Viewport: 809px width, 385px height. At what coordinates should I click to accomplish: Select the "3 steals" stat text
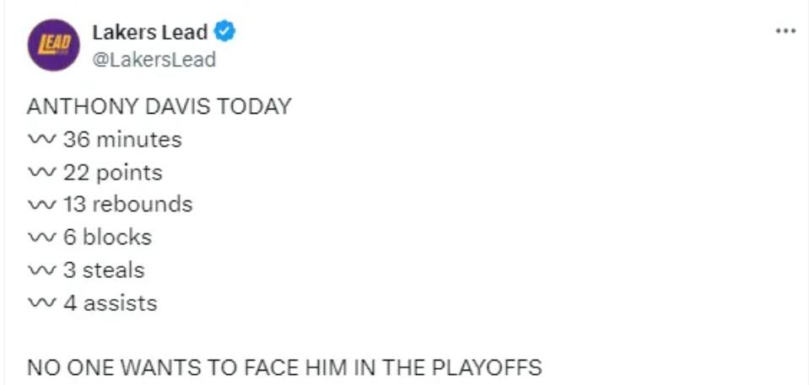104,270
